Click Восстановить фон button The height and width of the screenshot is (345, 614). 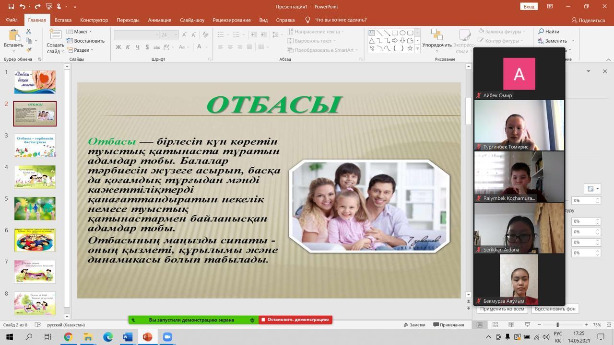pyautogui.click(x=555, y=309)
